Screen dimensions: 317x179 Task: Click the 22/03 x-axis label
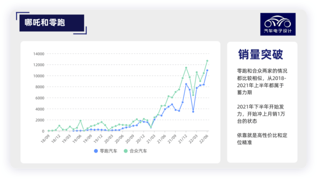pyautogui.click(x=193, y=139)
